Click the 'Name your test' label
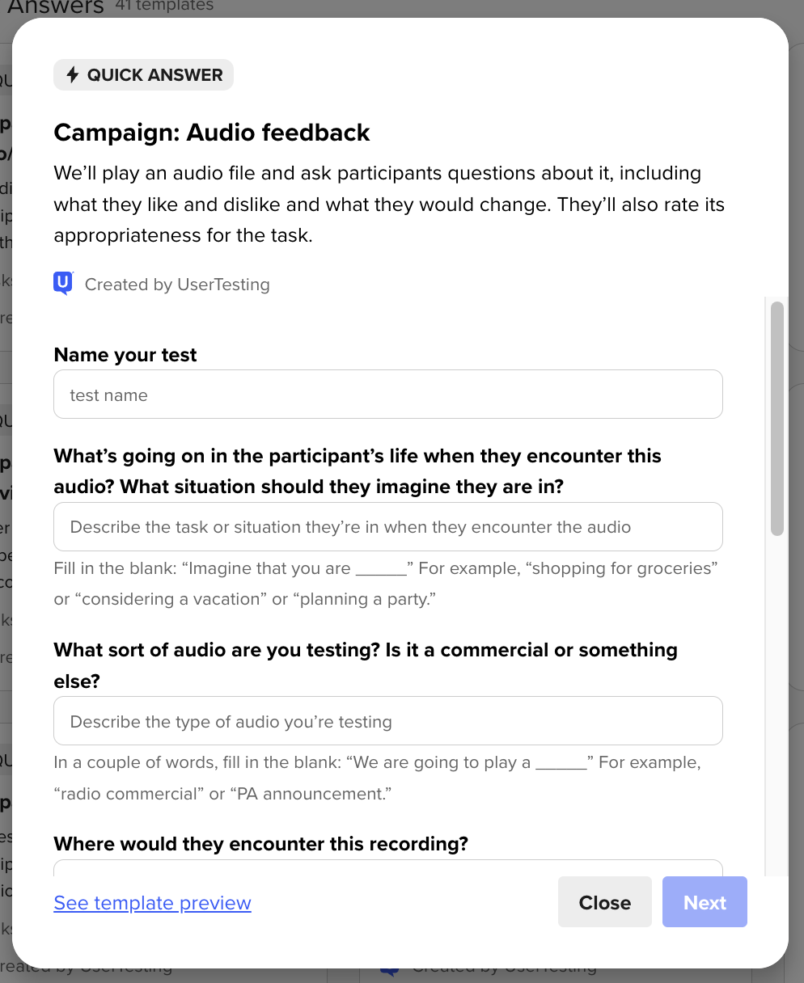 tap(125, 355)
